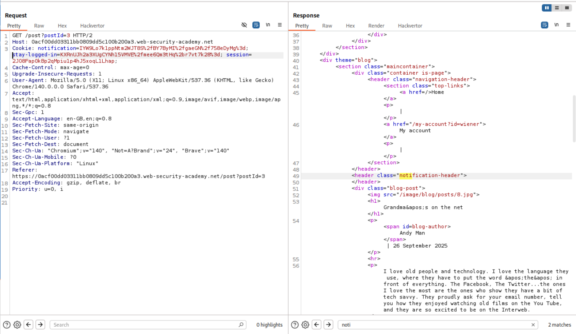Go to previous match in Response search
576x334 pixels.
coord(317,324)
